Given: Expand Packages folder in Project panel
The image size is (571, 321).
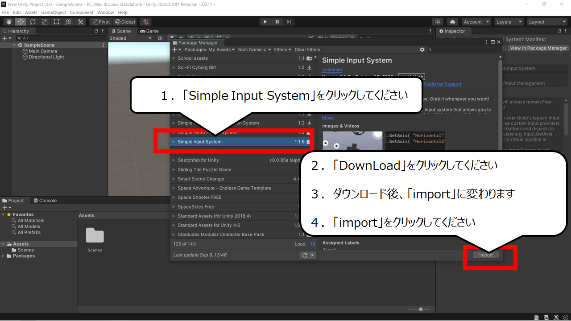Looking at the screenshot, I should click(4, 256).
